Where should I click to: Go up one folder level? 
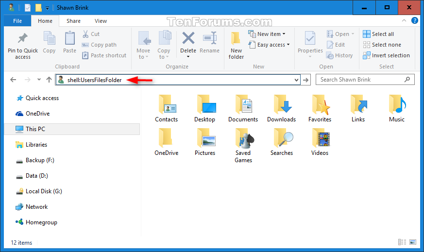tap(49, 80)
